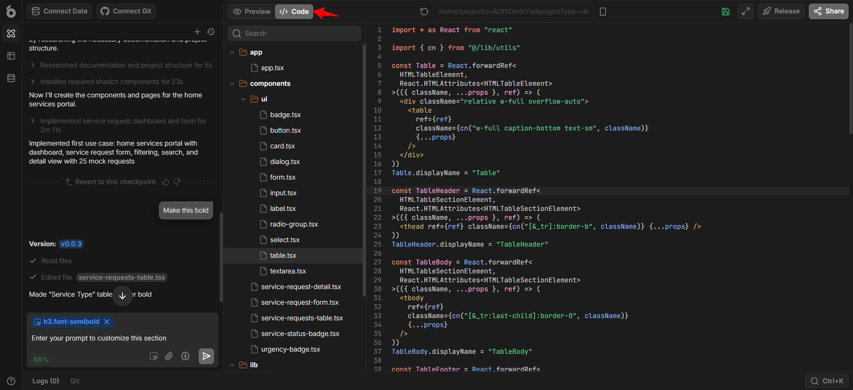
Task: Open service-status-badge.tsx file
Action: pos(293,334)
